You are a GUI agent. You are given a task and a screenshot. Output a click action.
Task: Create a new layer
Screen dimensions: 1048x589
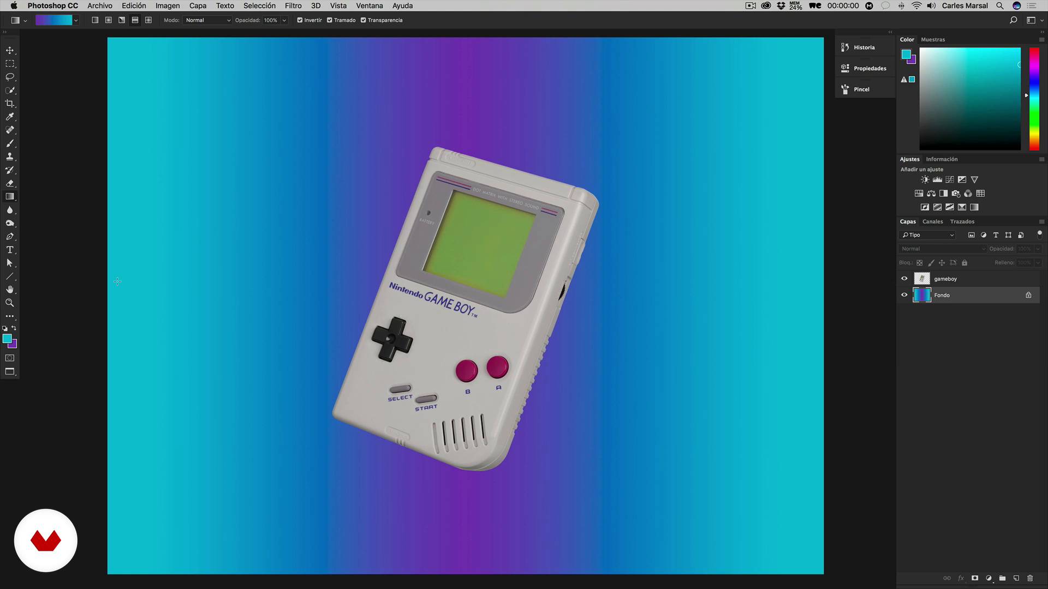(1016, 578)
